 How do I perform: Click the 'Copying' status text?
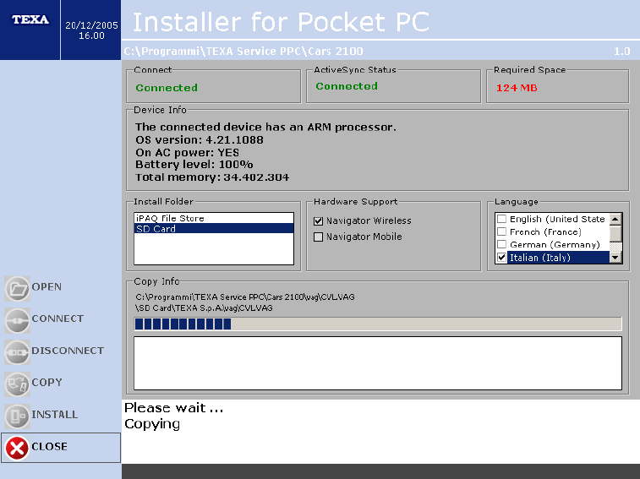pos(152,424)
